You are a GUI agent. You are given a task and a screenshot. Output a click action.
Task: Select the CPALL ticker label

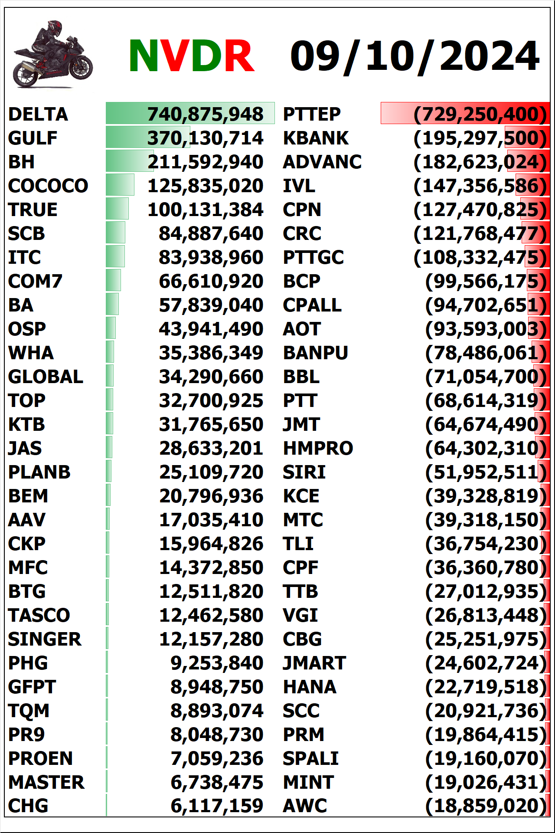coord(312,305)
